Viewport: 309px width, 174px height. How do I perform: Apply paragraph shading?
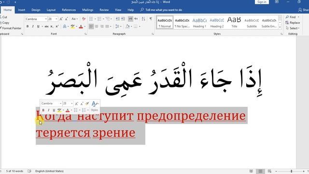coord(127,26)
